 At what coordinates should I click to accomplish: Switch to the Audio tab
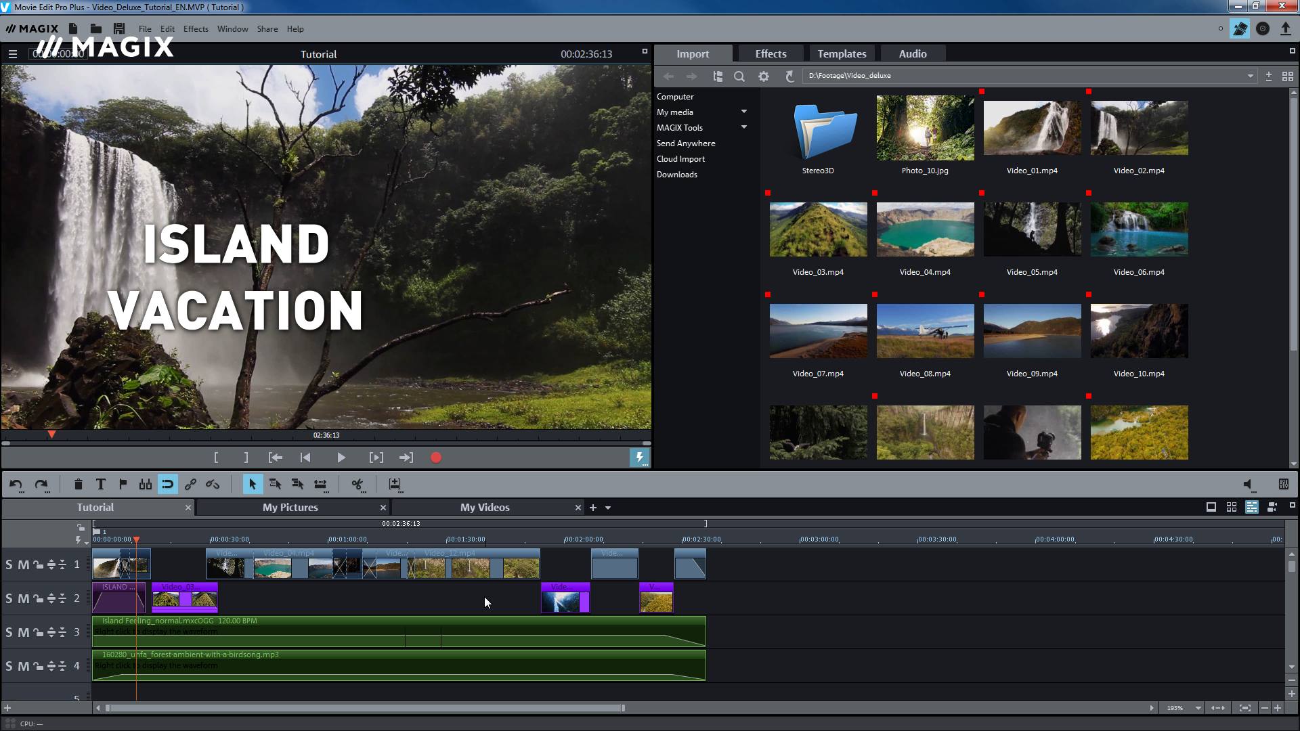(x=913, y=53)
